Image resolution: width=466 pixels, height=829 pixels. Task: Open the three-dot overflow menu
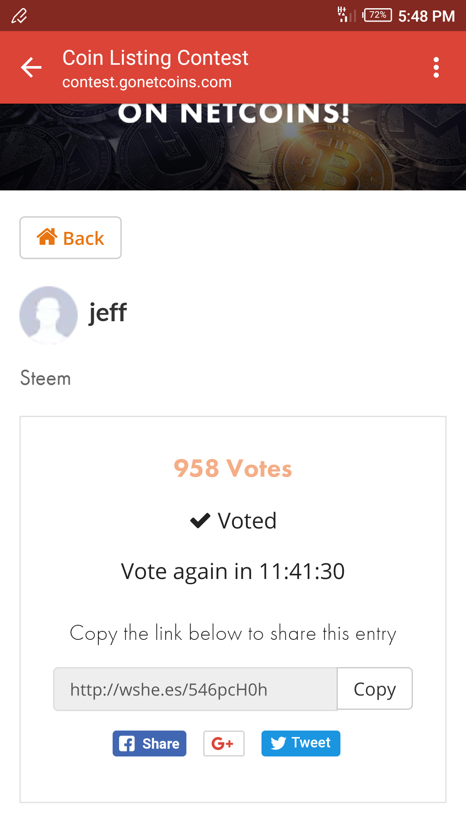tap(436, 67)
